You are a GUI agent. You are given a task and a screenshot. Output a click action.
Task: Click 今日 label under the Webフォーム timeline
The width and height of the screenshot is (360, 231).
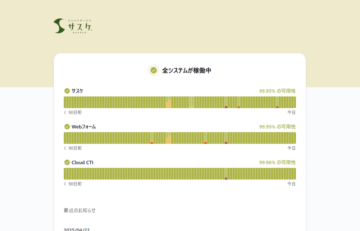click(x=291, y=148)
